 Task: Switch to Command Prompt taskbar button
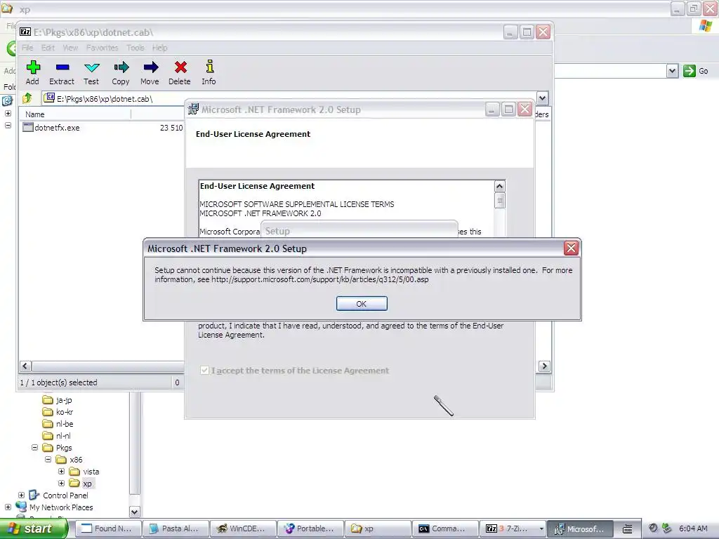click(x=444, y=529)
